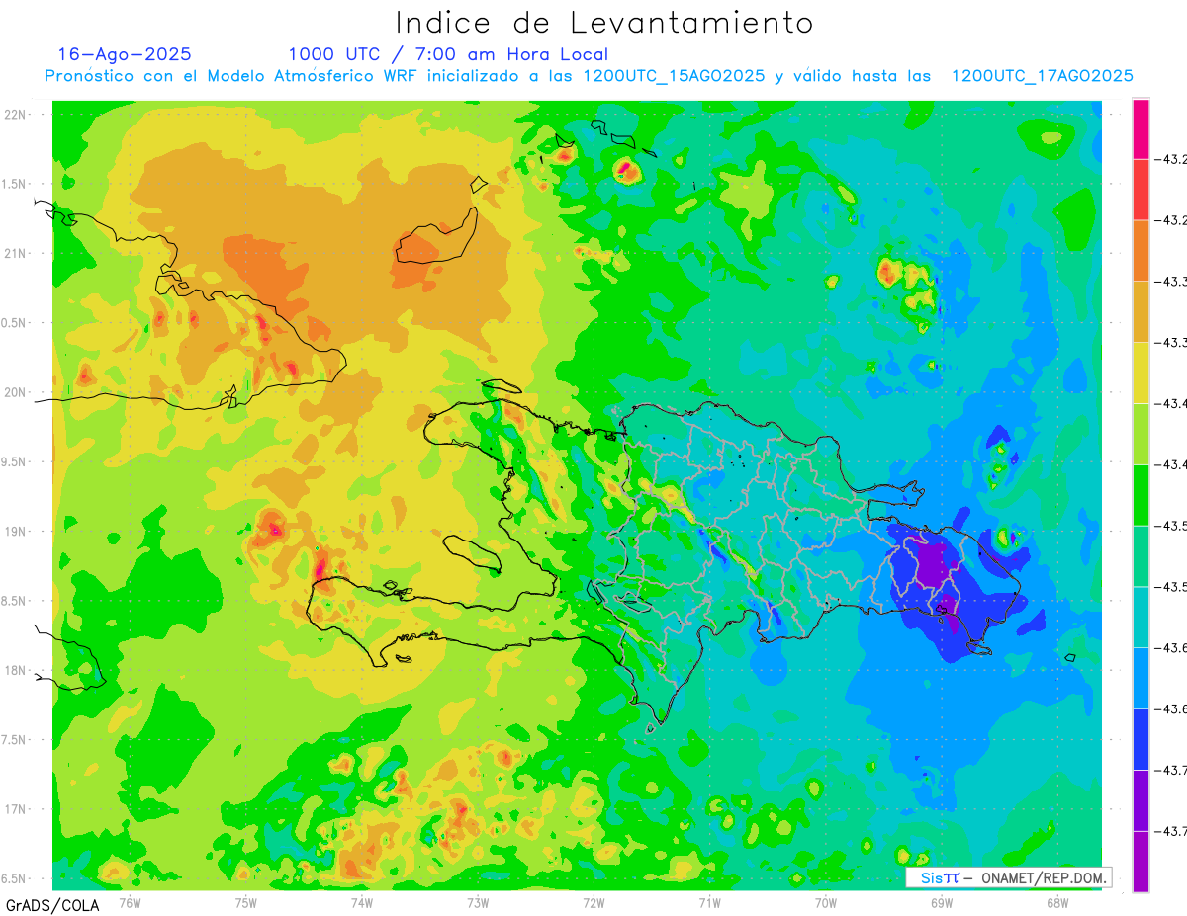Click the '70W' longitude label

coord(825,903)
